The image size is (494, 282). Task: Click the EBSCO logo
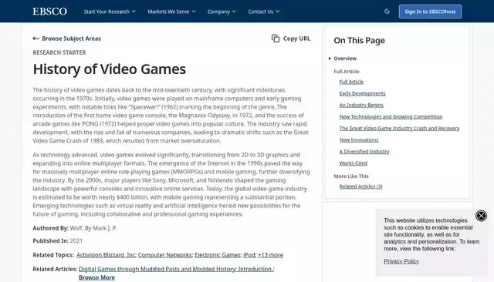[x=49, y=12]
